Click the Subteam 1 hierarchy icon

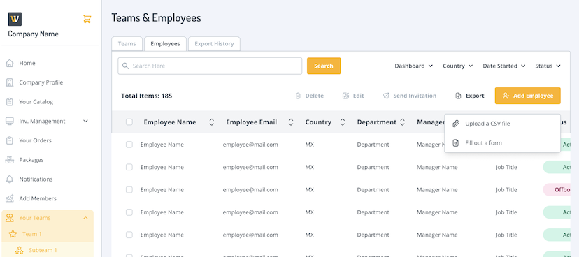pyautogui.click(x=19, y=250)
